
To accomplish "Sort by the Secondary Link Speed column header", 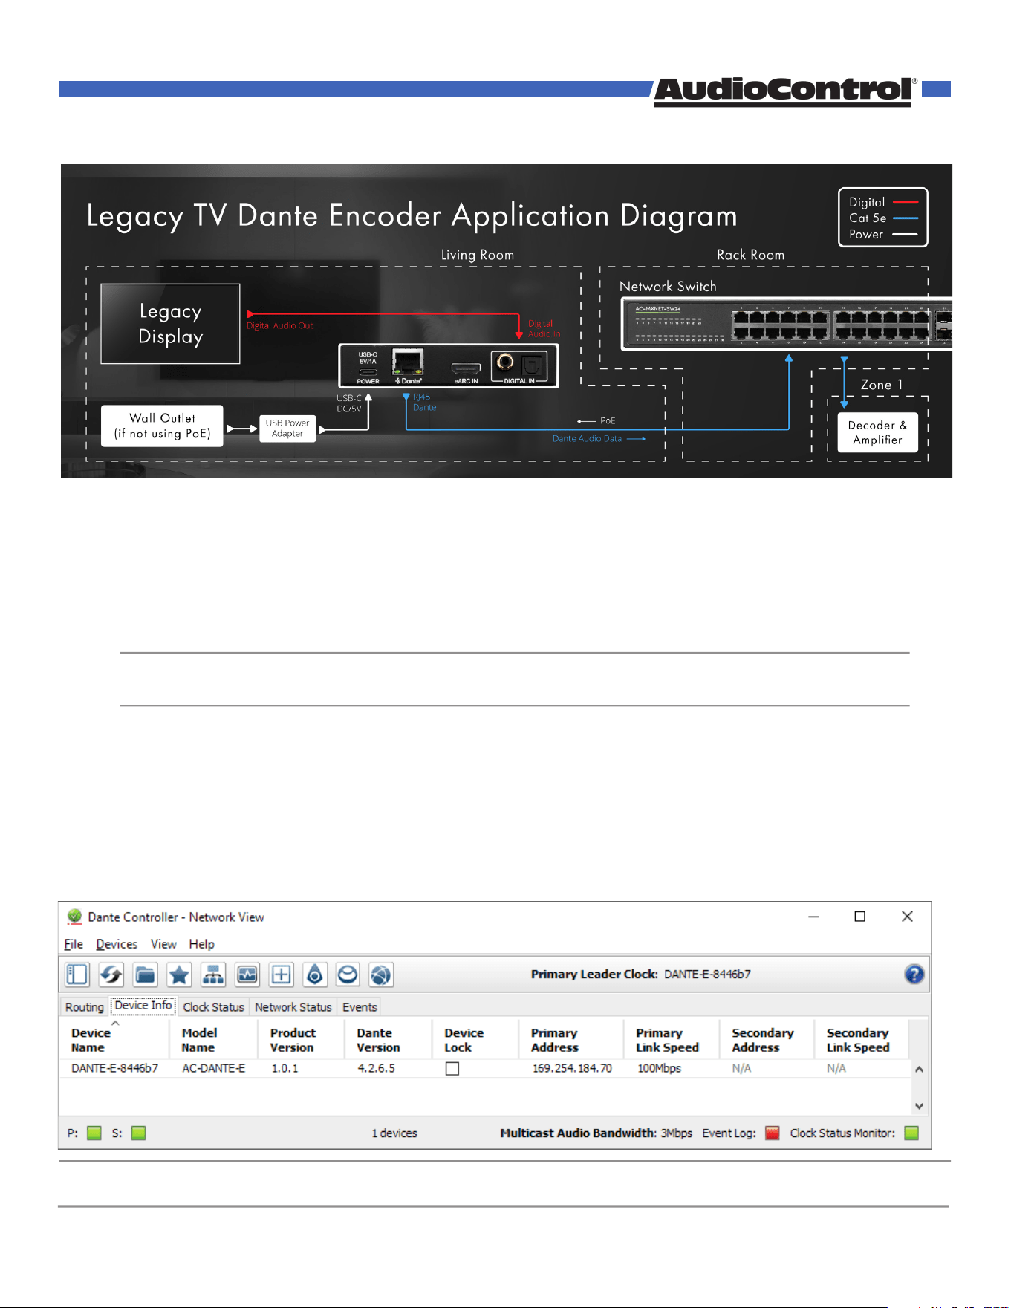I will 862,1040.
